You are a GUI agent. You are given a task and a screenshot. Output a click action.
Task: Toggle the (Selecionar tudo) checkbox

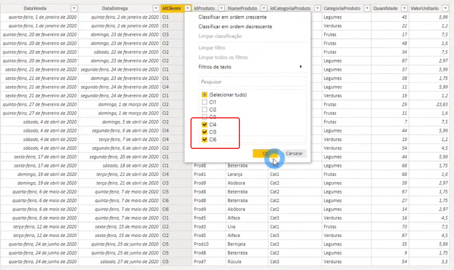[204, 95]
